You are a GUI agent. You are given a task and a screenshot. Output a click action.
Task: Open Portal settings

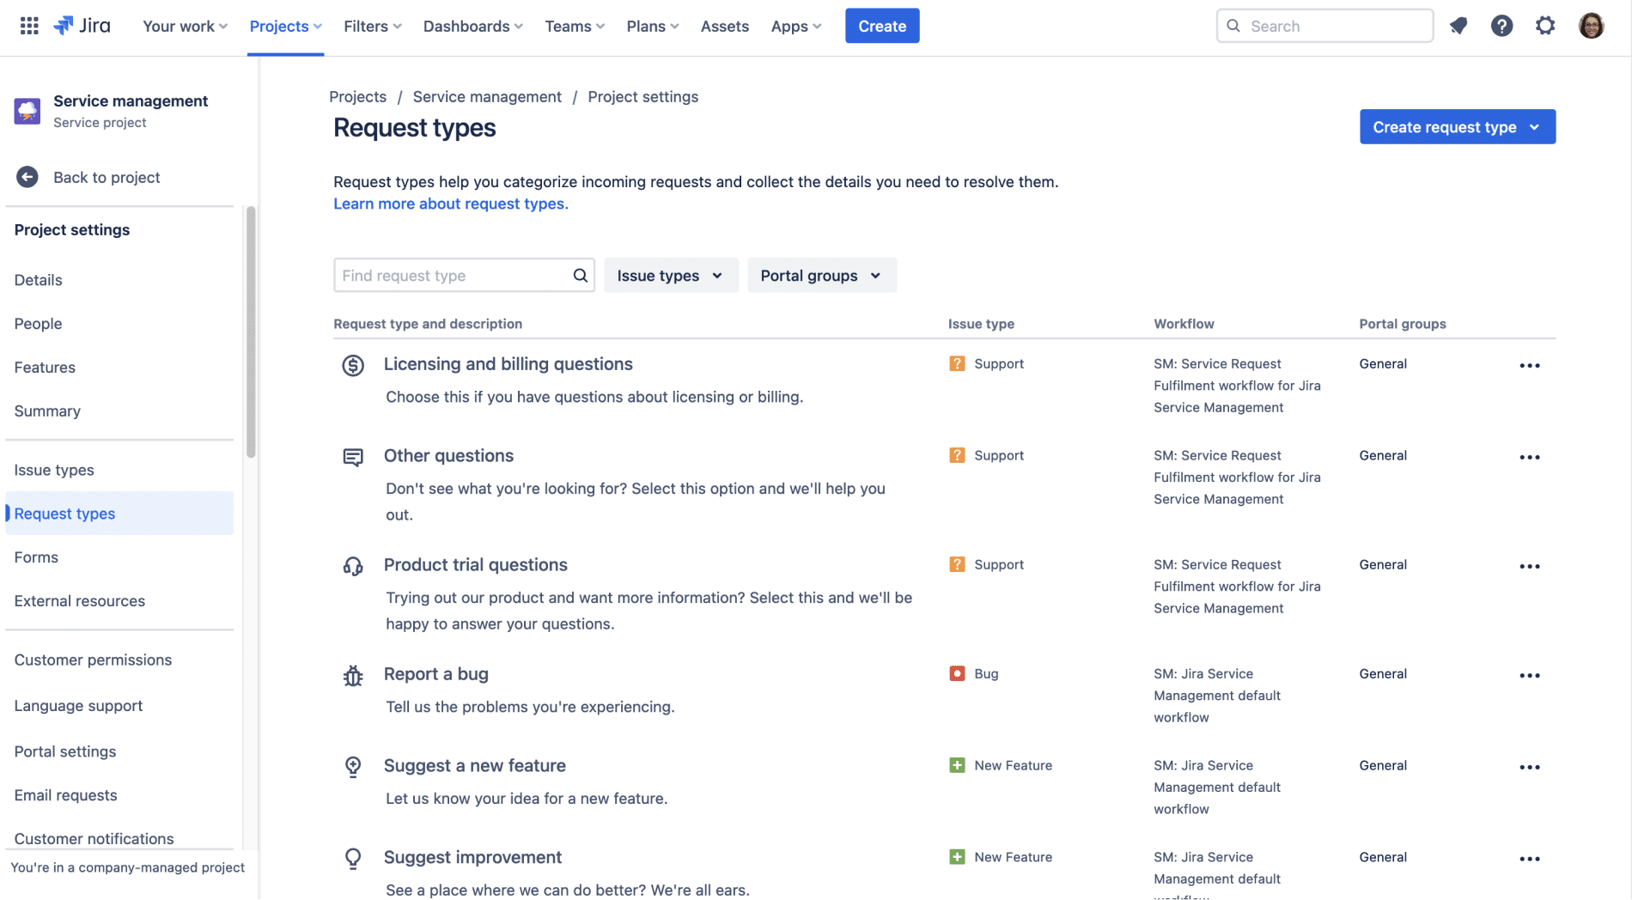(65, 751)
